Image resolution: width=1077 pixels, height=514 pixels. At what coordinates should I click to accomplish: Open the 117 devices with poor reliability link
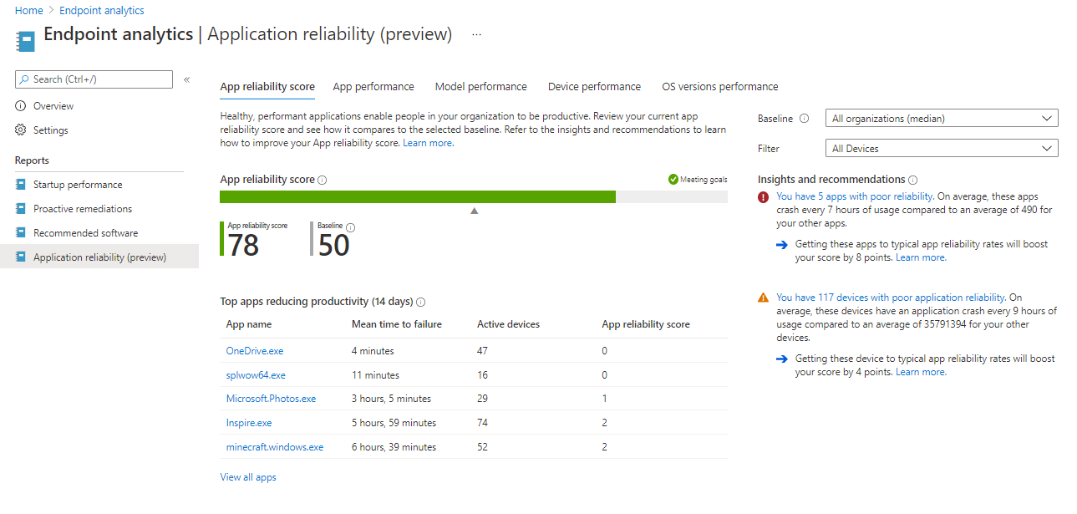[x=891, y=298]
